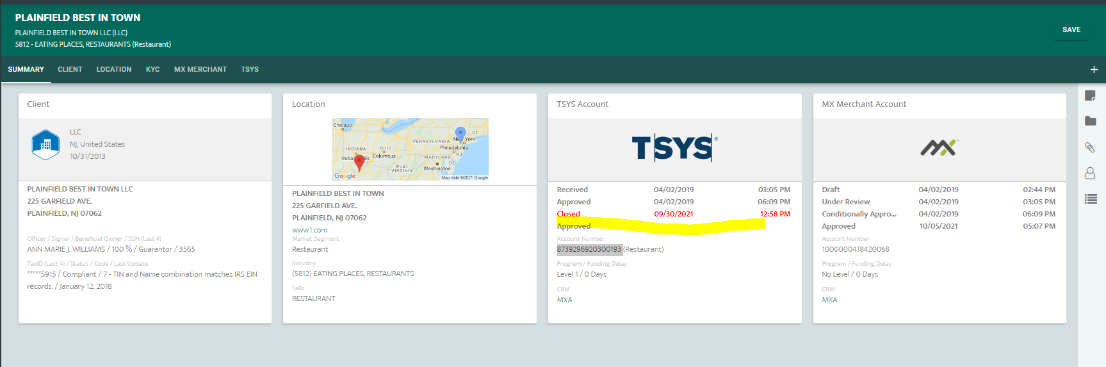
Task: Click the Conditionally Appro... status row
Action: click(939, 214)
